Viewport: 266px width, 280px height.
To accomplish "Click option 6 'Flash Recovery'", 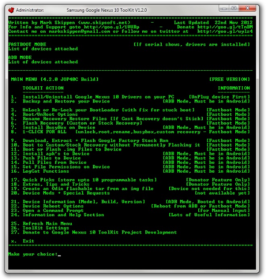I will (77, 123).
